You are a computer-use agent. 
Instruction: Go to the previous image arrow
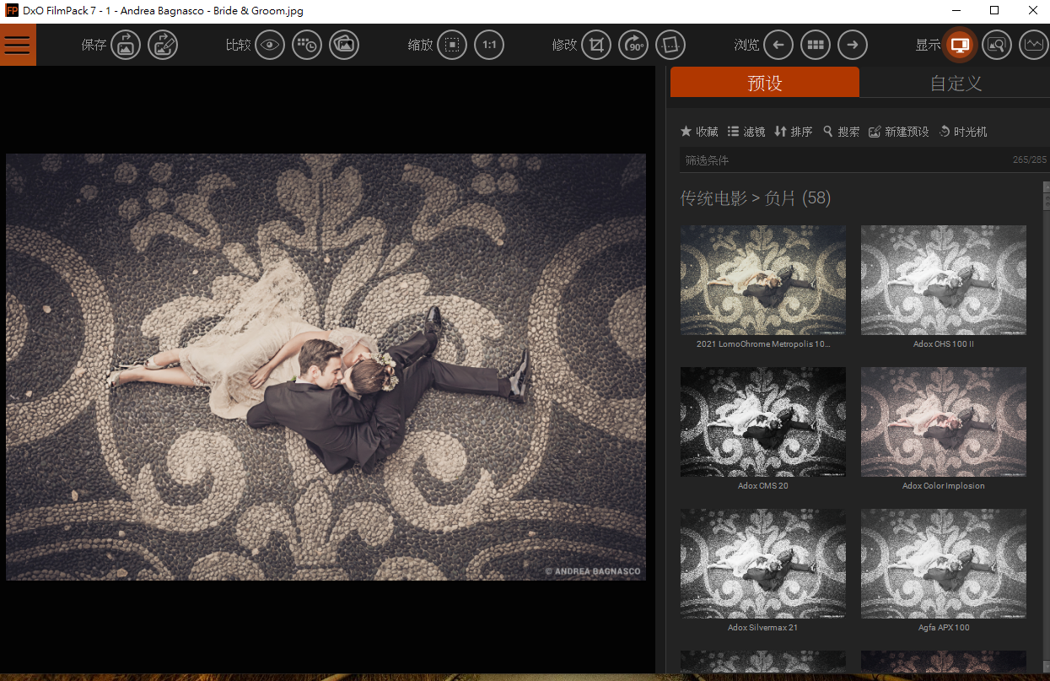(778, 45)
